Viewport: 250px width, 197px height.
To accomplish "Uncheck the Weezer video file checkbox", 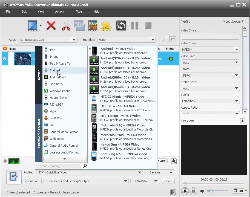I will click(4, 59).
